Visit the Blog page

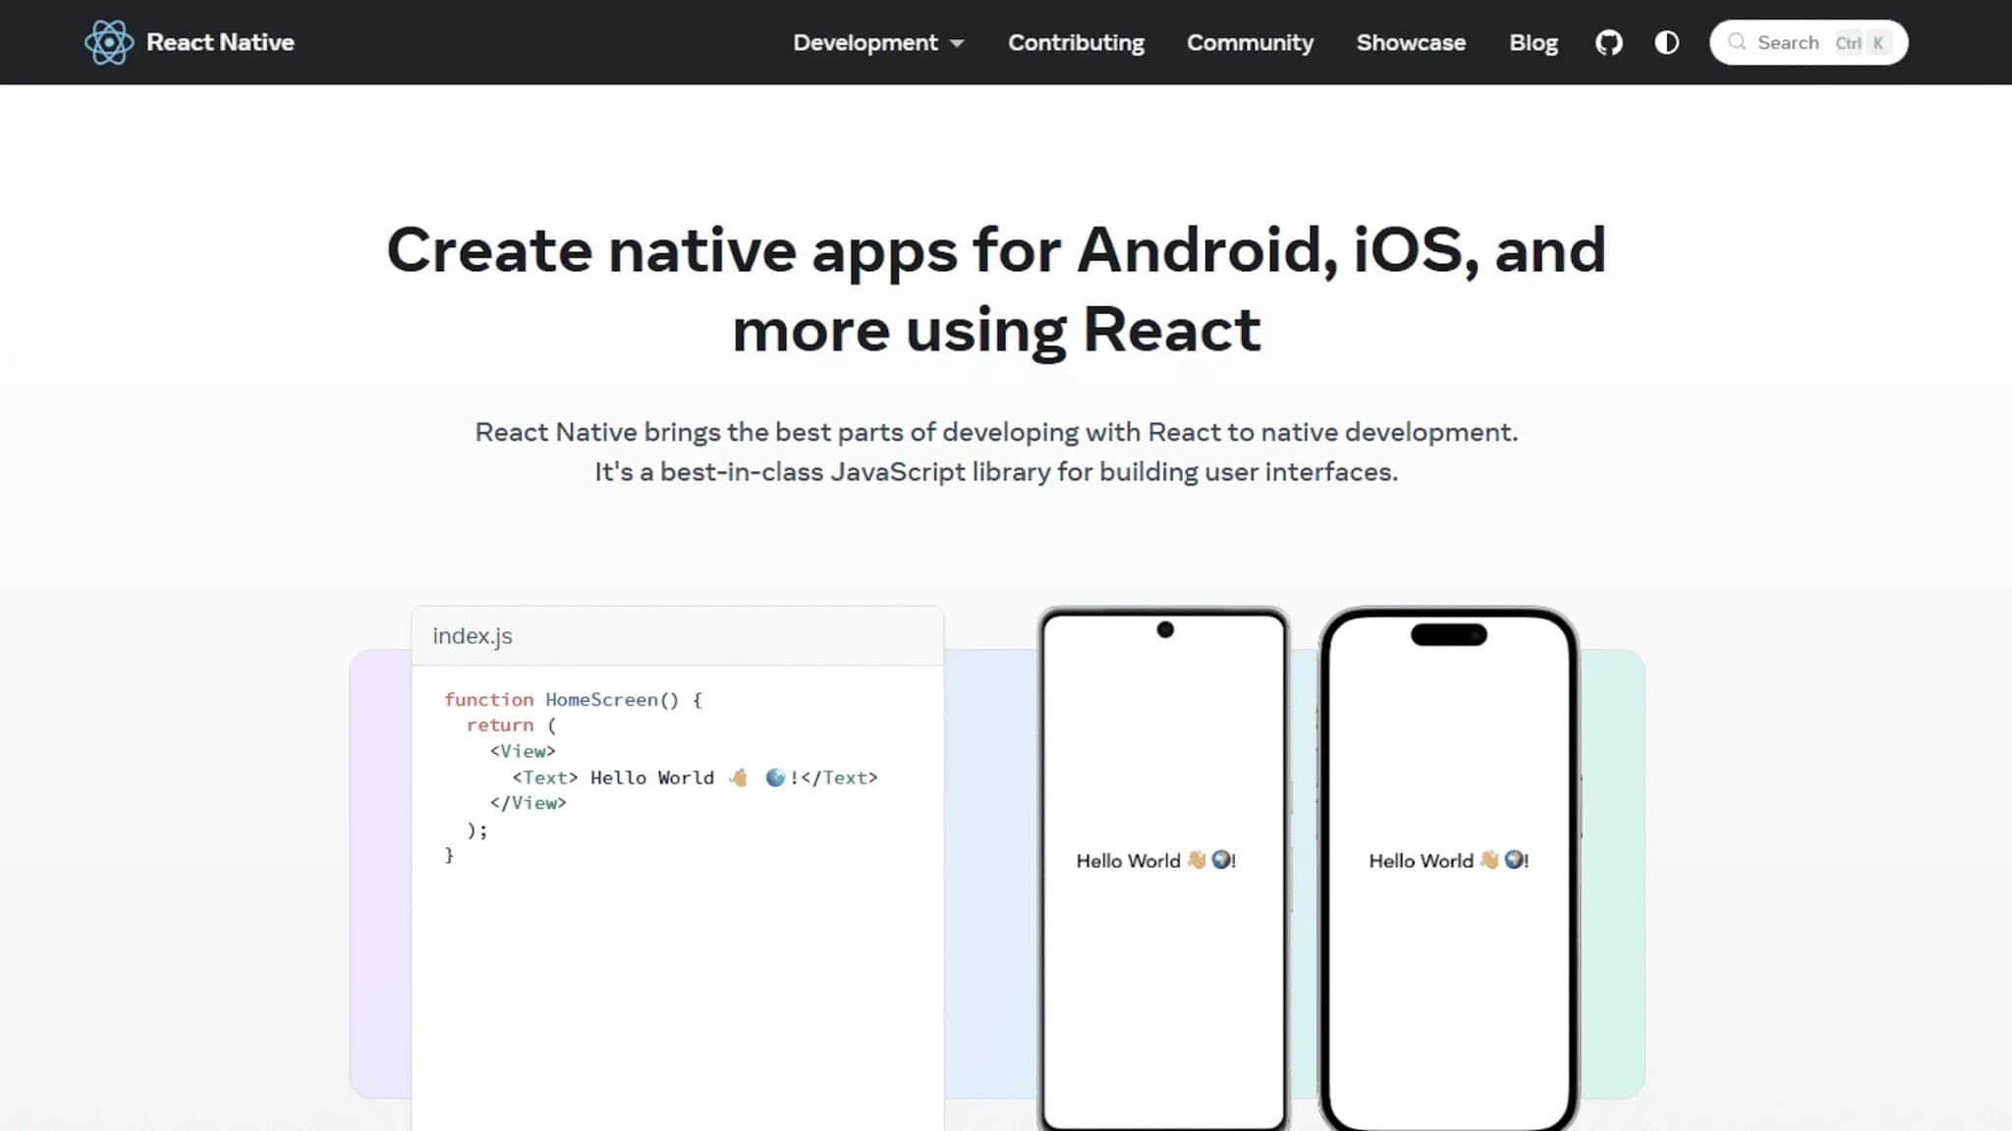(1533, 42)
